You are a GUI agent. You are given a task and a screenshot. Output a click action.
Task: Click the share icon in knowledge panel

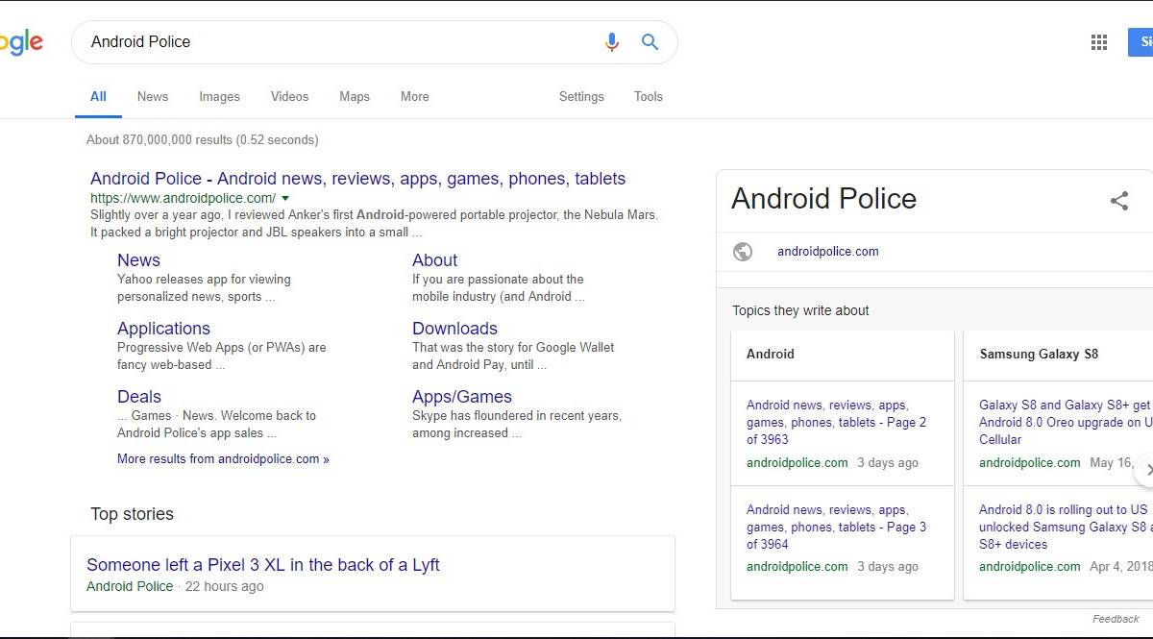click(1118, 200)
